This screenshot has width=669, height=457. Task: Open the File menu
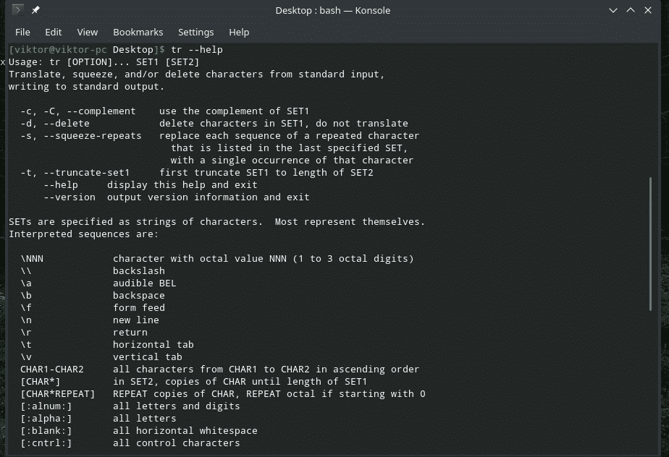[x=22, y=32]
